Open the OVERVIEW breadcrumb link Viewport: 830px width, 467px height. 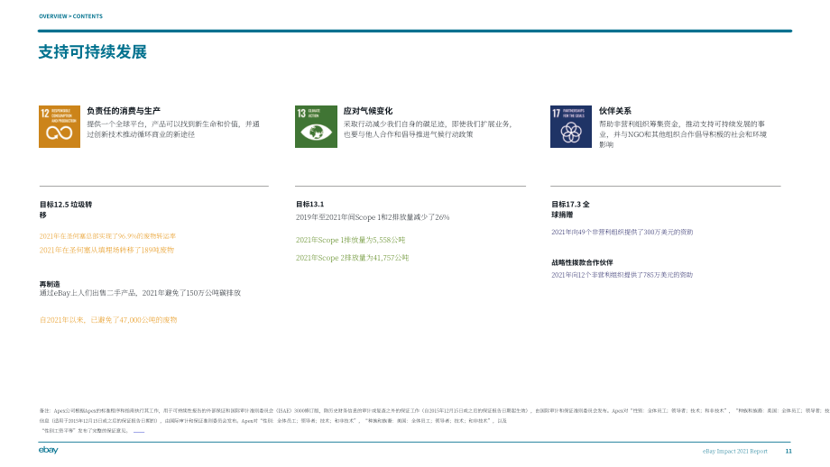point(53,16)
